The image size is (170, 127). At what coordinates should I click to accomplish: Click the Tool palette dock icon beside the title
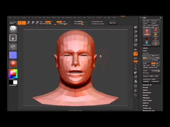pyautogui.click(x=160, y=18)
